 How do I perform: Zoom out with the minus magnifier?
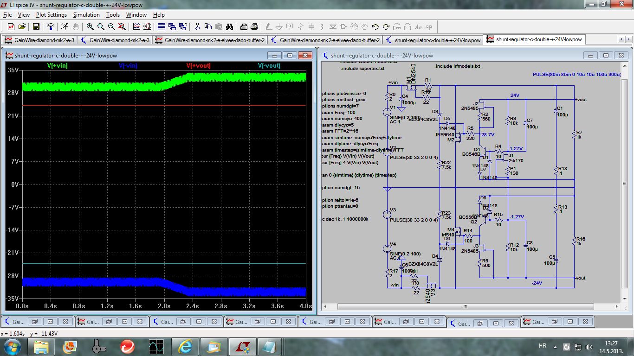(x=111, y=27)
